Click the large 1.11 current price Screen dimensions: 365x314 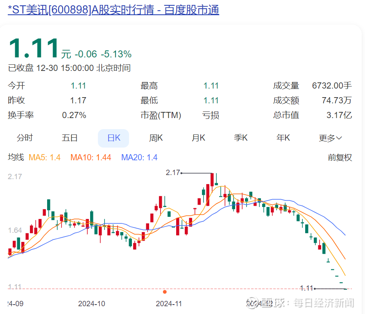point(34,48)
